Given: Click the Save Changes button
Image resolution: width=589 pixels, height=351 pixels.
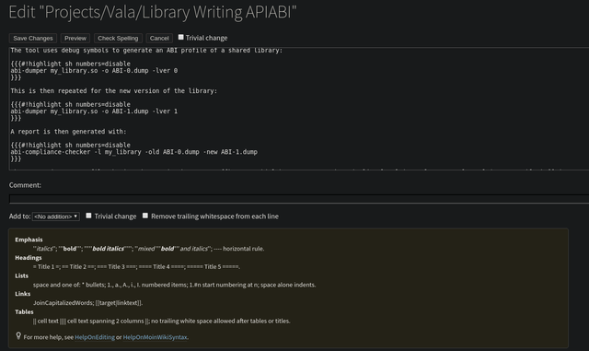Looking at the screenshot, I should 33,38.
